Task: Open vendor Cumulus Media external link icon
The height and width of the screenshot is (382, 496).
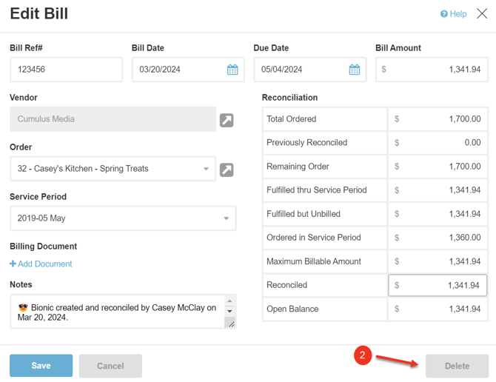Action: pos(227,120)
